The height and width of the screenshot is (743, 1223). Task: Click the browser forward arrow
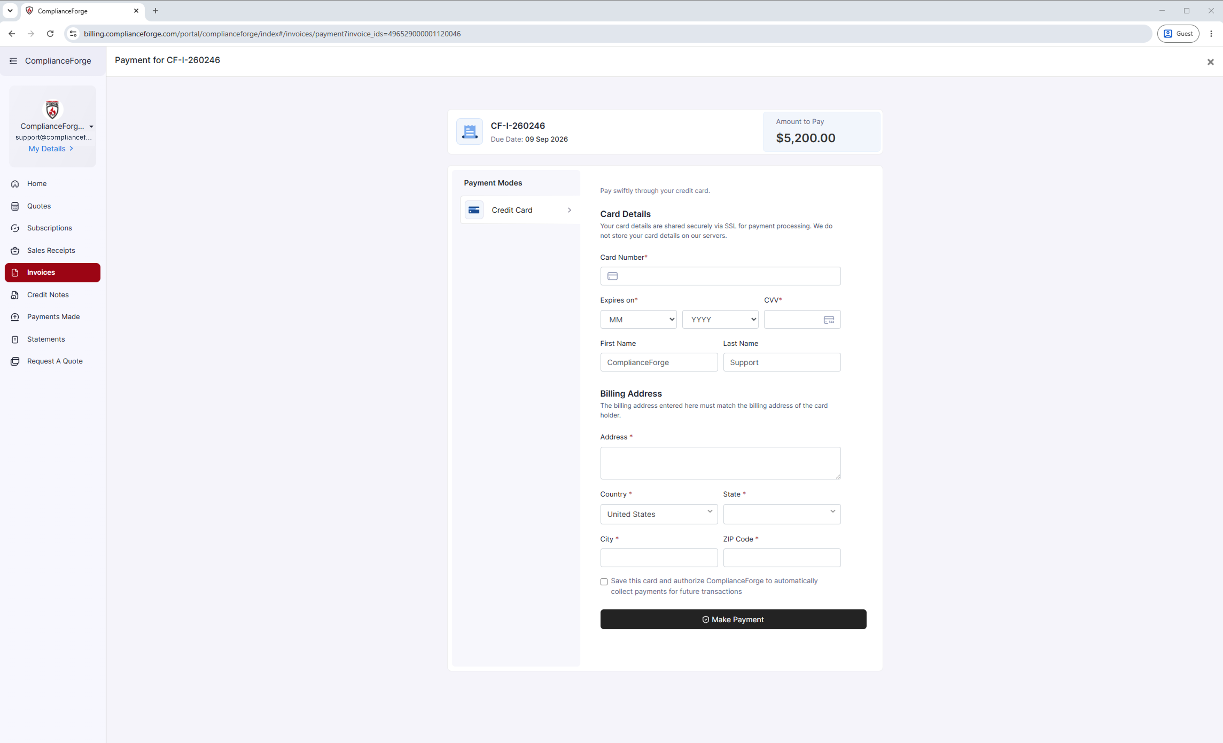tap(31, 34)
